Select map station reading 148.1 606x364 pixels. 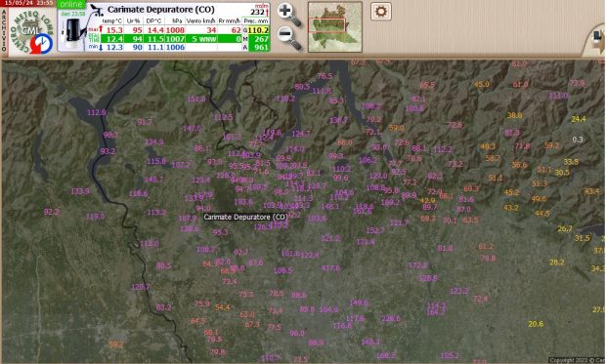(330, 206)
